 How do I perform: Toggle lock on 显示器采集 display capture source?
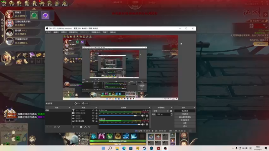point(97,121)
